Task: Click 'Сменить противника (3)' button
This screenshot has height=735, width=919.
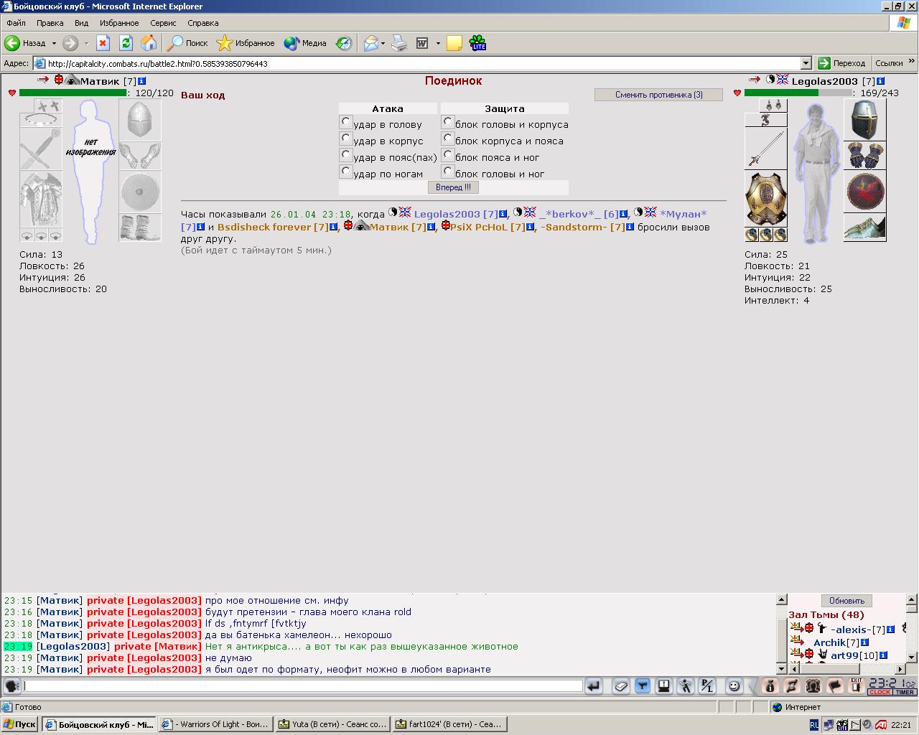Action: [x=659, y=95]
